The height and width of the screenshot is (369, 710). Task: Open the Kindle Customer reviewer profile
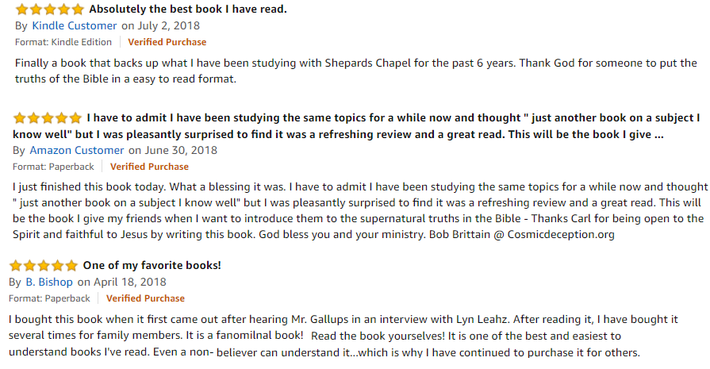point(75,26)
